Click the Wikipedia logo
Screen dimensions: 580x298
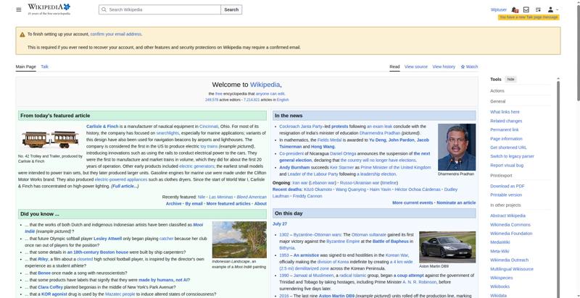49,9
